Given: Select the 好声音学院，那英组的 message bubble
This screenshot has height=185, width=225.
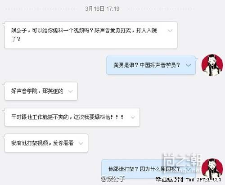Looking at the screenshot, I should 41,91.
